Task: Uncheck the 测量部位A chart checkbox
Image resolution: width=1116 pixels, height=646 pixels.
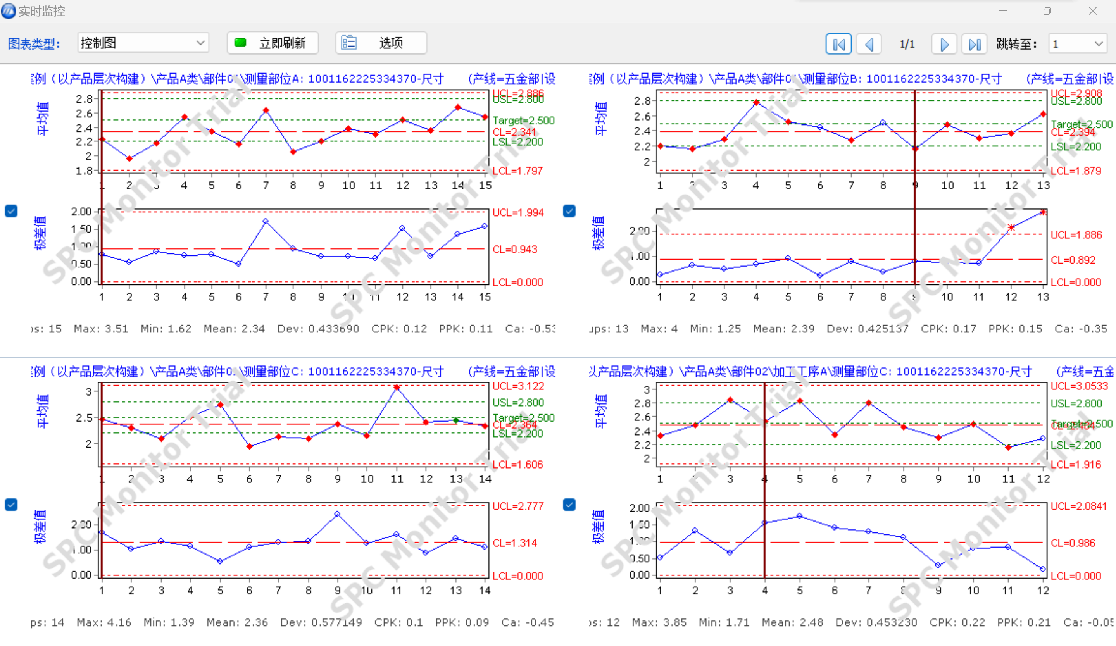Action: (11, 211)
